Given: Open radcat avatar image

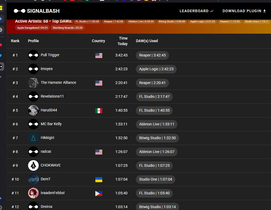Looking at the screenshot, I should (x=33, y=152).
